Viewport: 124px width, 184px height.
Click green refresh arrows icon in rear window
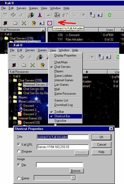110,15
